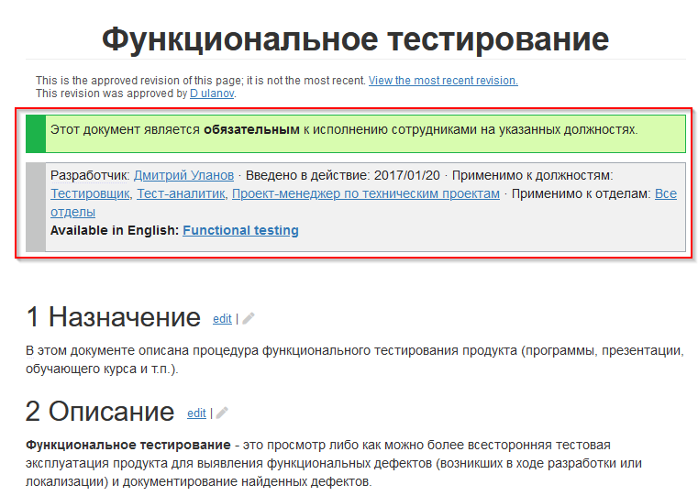Click the 2 Описание section heading
This screenshot has width=698, height=496.
point(100,412)
